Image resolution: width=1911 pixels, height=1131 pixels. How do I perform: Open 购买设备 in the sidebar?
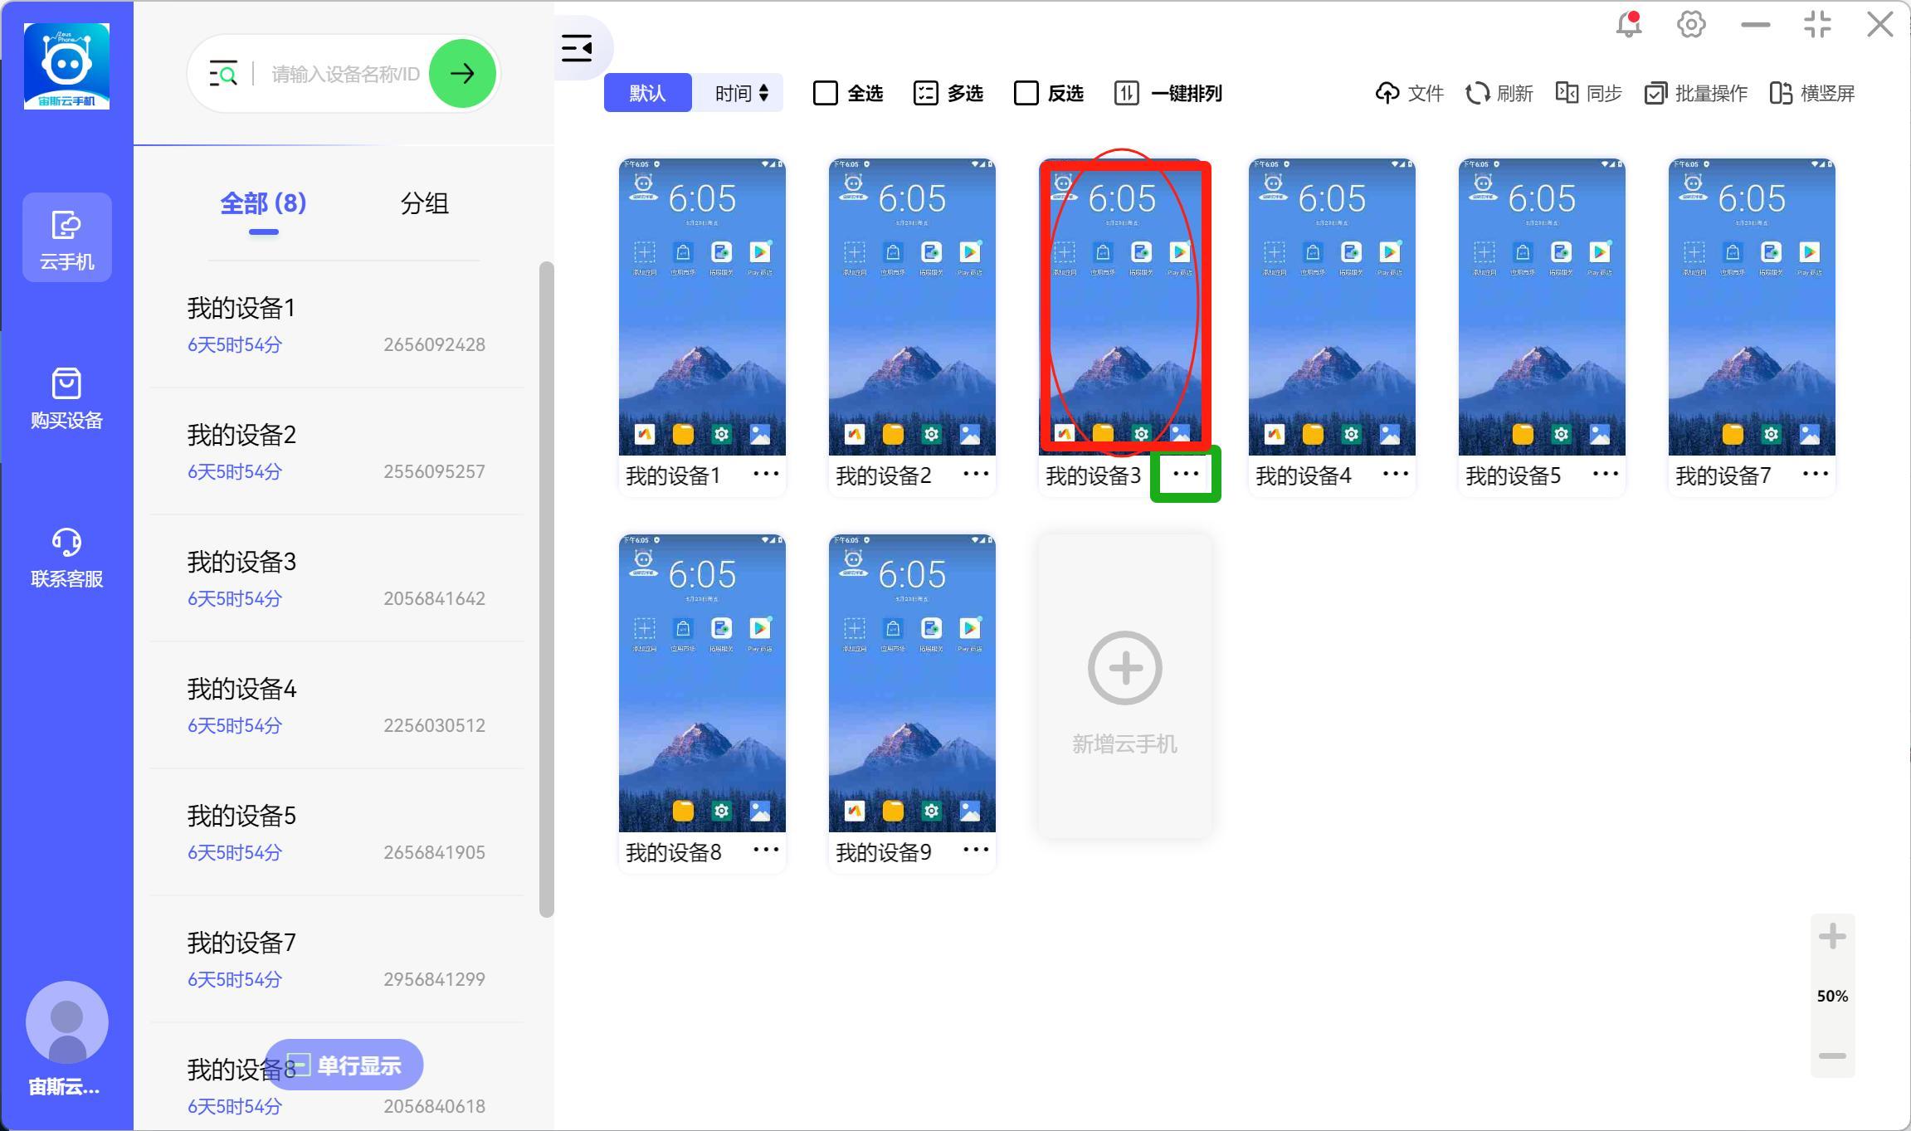point(66,398)
